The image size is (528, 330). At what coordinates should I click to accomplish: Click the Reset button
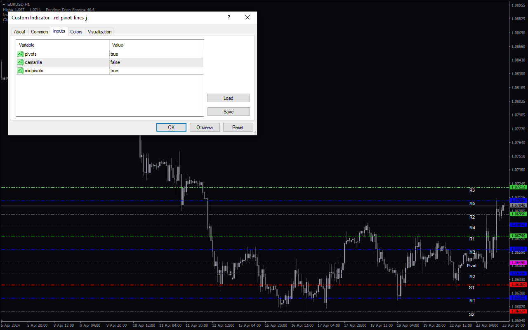tap(238, 127)
